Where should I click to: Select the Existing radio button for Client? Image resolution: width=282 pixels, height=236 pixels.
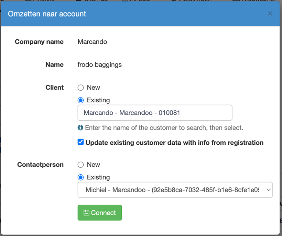click(x=80, y=100)
